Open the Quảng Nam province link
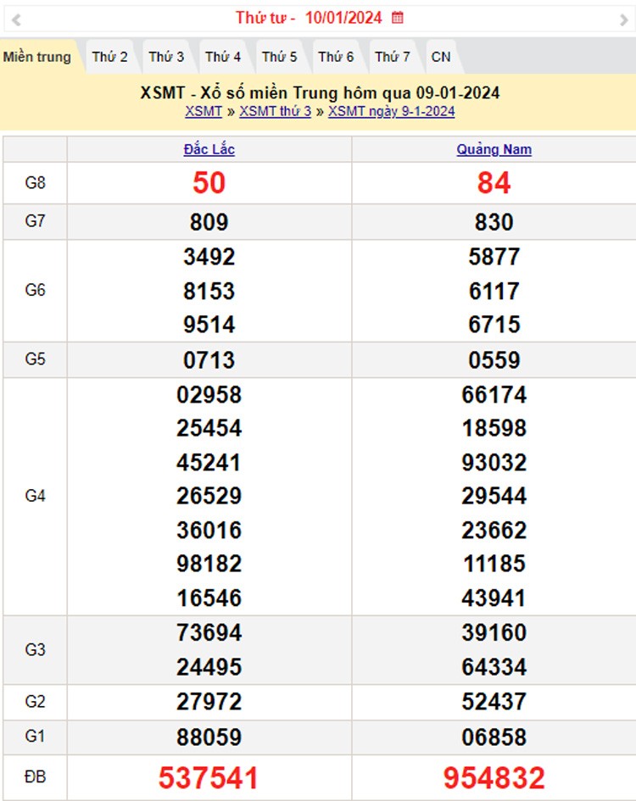636x801 pixels. pos(494,149)
